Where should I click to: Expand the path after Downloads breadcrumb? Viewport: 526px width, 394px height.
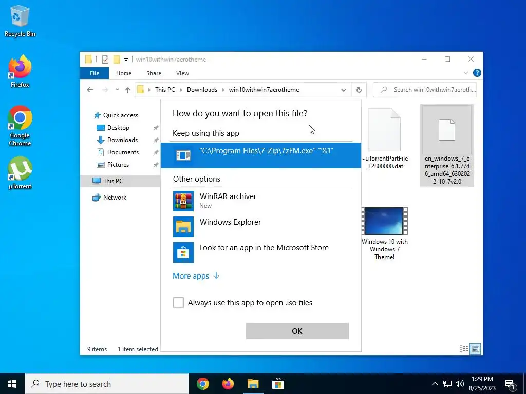click(223, 90)
